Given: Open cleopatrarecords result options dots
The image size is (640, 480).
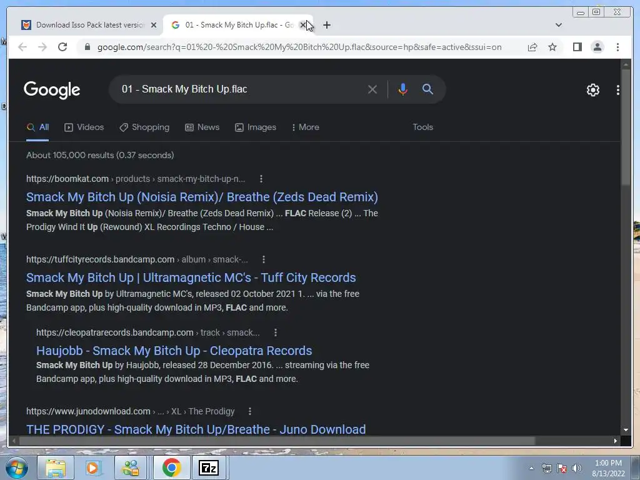Looking at the screenshot, I should [x=276, y=332].
